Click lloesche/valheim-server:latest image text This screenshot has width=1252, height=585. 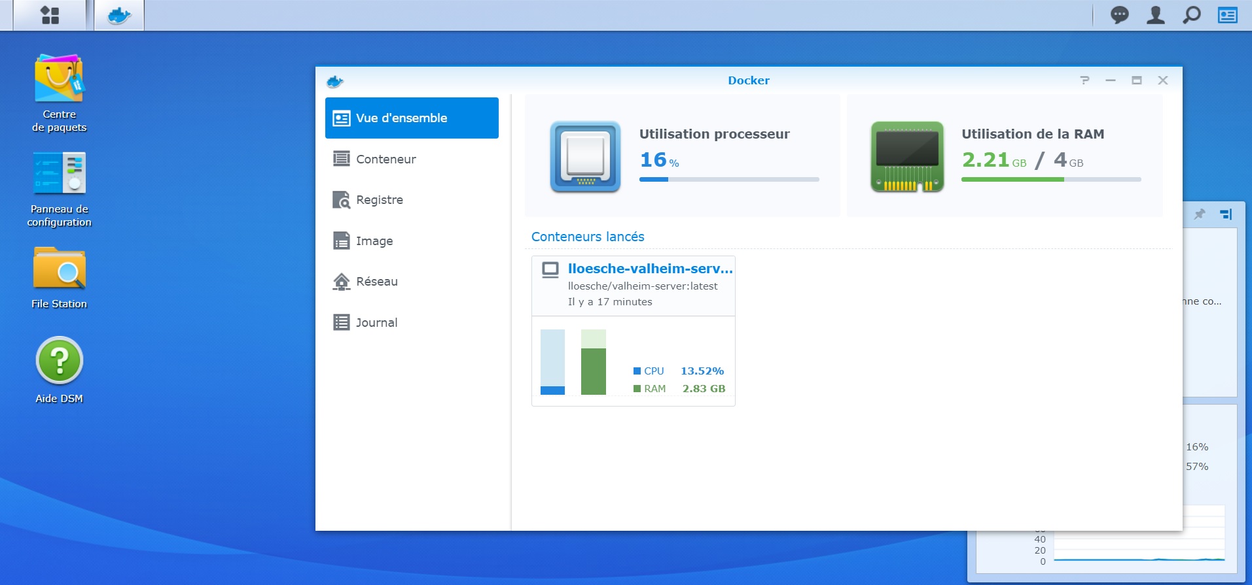click(643, 286)
